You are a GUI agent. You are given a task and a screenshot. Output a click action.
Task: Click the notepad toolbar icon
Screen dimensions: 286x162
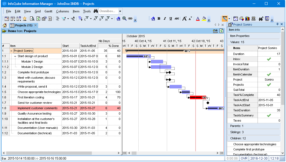(50, 19)
